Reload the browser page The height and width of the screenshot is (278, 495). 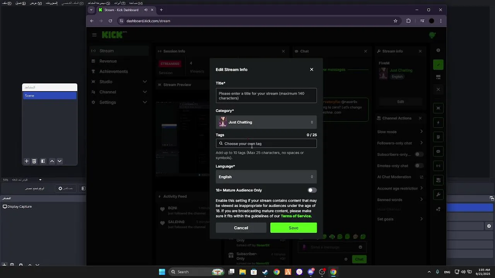click(x=110, y=21)
